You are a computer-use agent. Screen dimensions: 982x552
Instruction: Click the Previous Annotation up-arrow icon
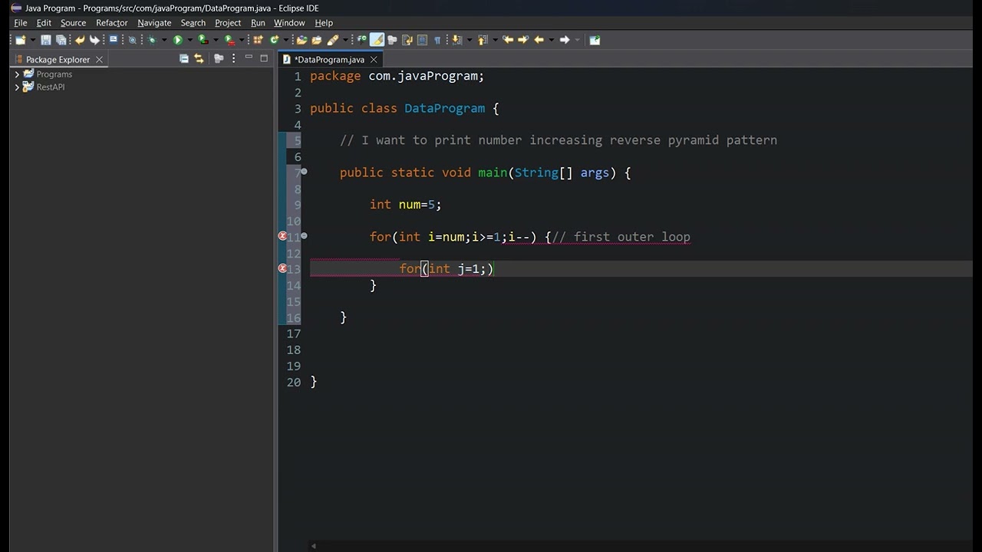[x=482, y=40]
